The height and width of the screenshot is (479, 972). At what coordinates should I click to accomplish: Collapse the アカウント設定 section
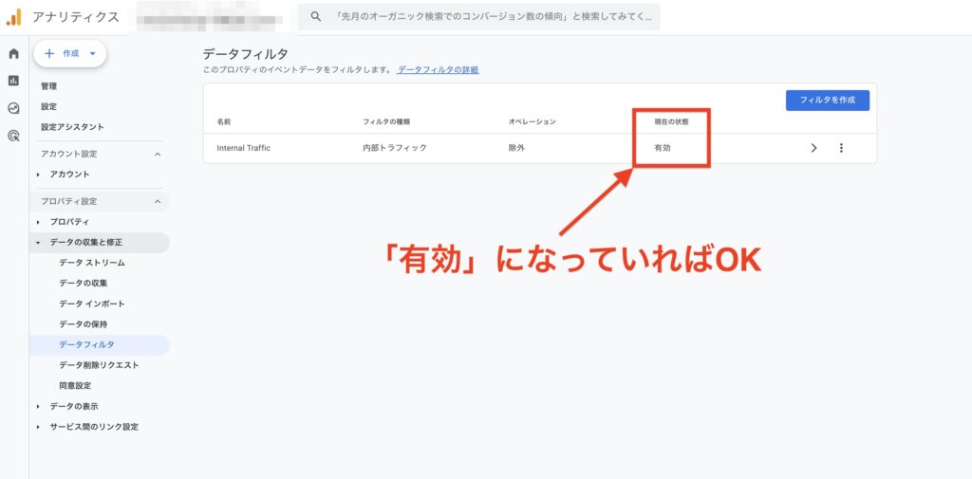158,154
